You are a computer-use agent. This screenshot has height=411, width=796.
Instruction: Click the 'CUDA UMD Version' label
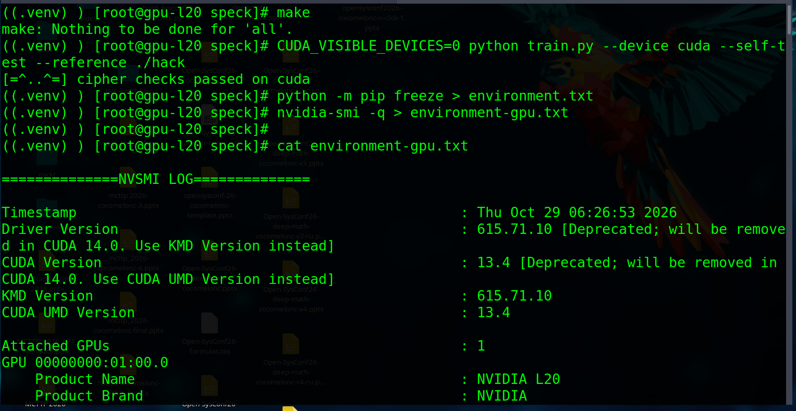[68, 313]
